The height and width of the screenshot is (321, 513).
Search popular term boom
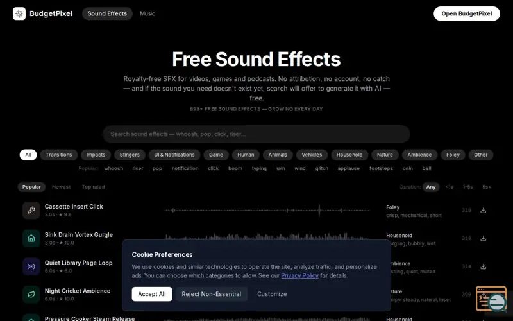point(235,168)
